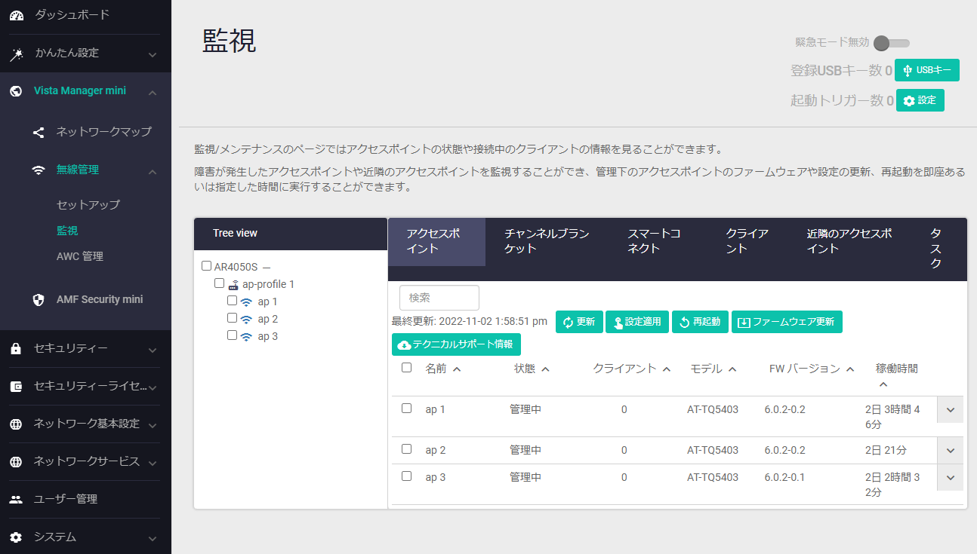The height and width of the screenshot is (554, 977).
Task: Switch to the チャンネルブランケット tab
Action: tap(546, 241)
